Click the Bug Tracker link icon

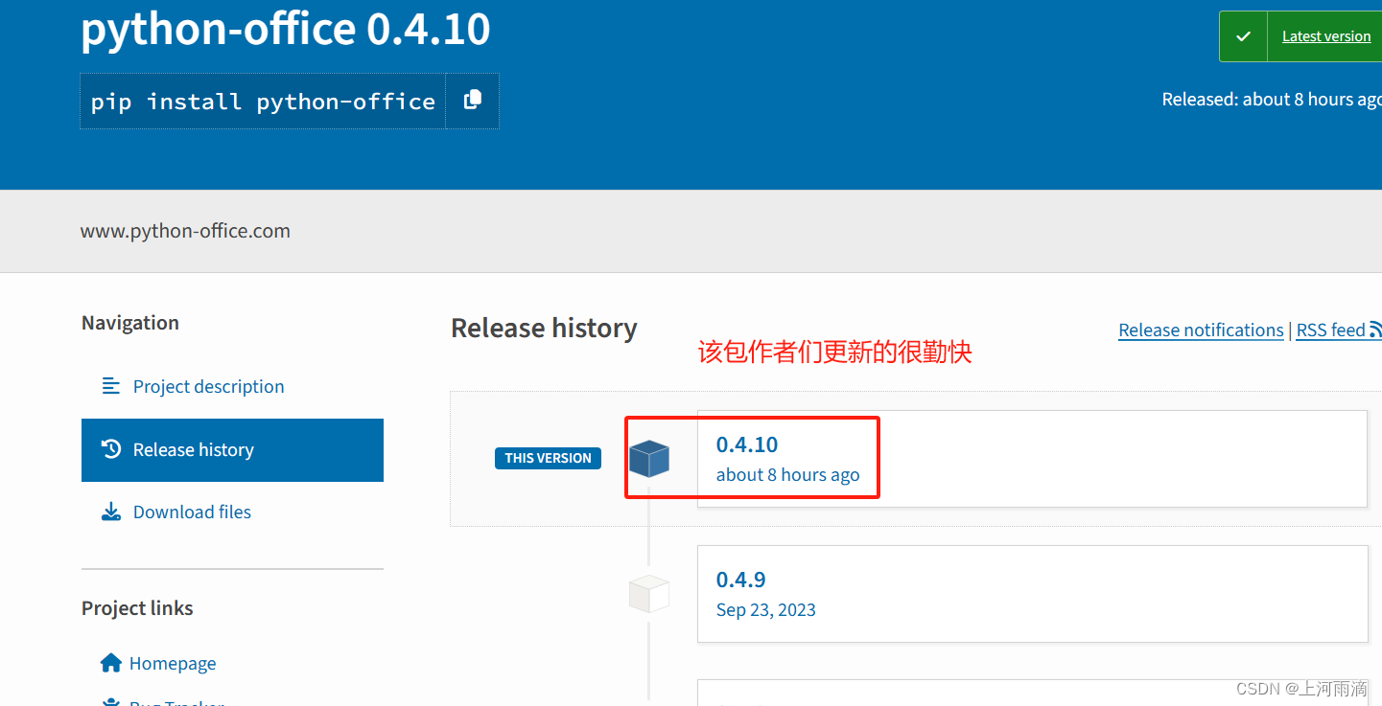point(110,701)
